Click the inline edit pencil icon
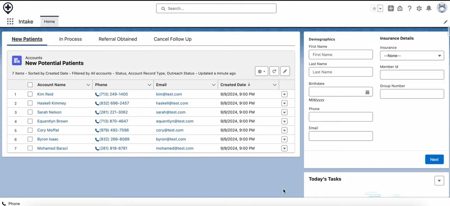The width and height of the screenshot is (450, 206). (x=285, y=71)
